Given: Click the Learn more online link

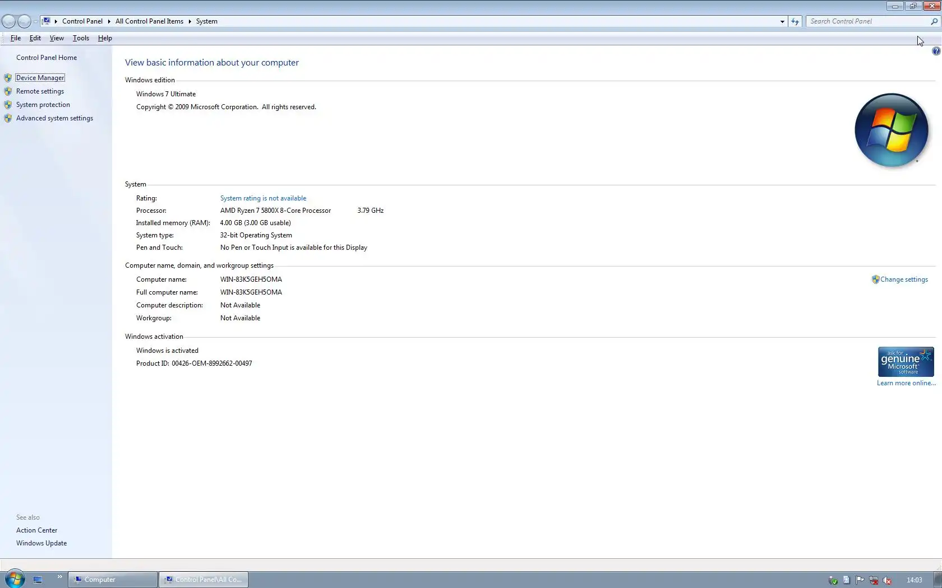Looking at the screenshot, I should click(906, 383).
